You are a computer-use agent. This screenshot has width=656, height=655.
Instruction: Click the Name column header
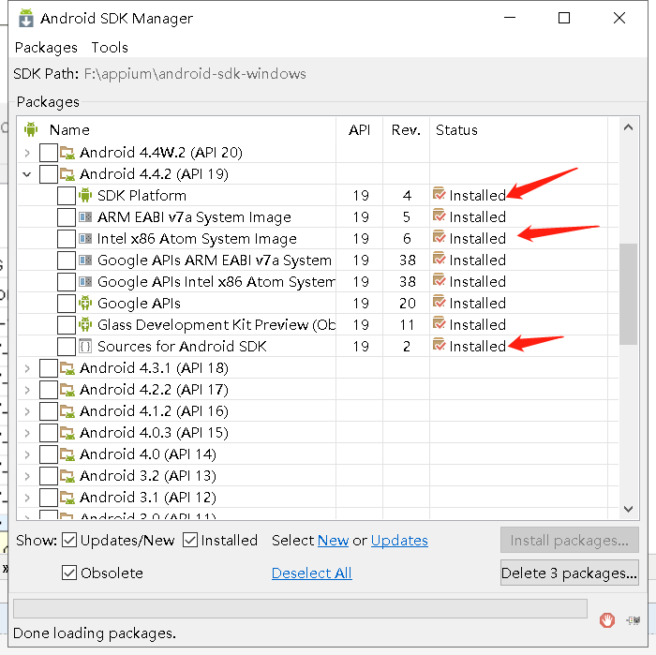(176, 129)
